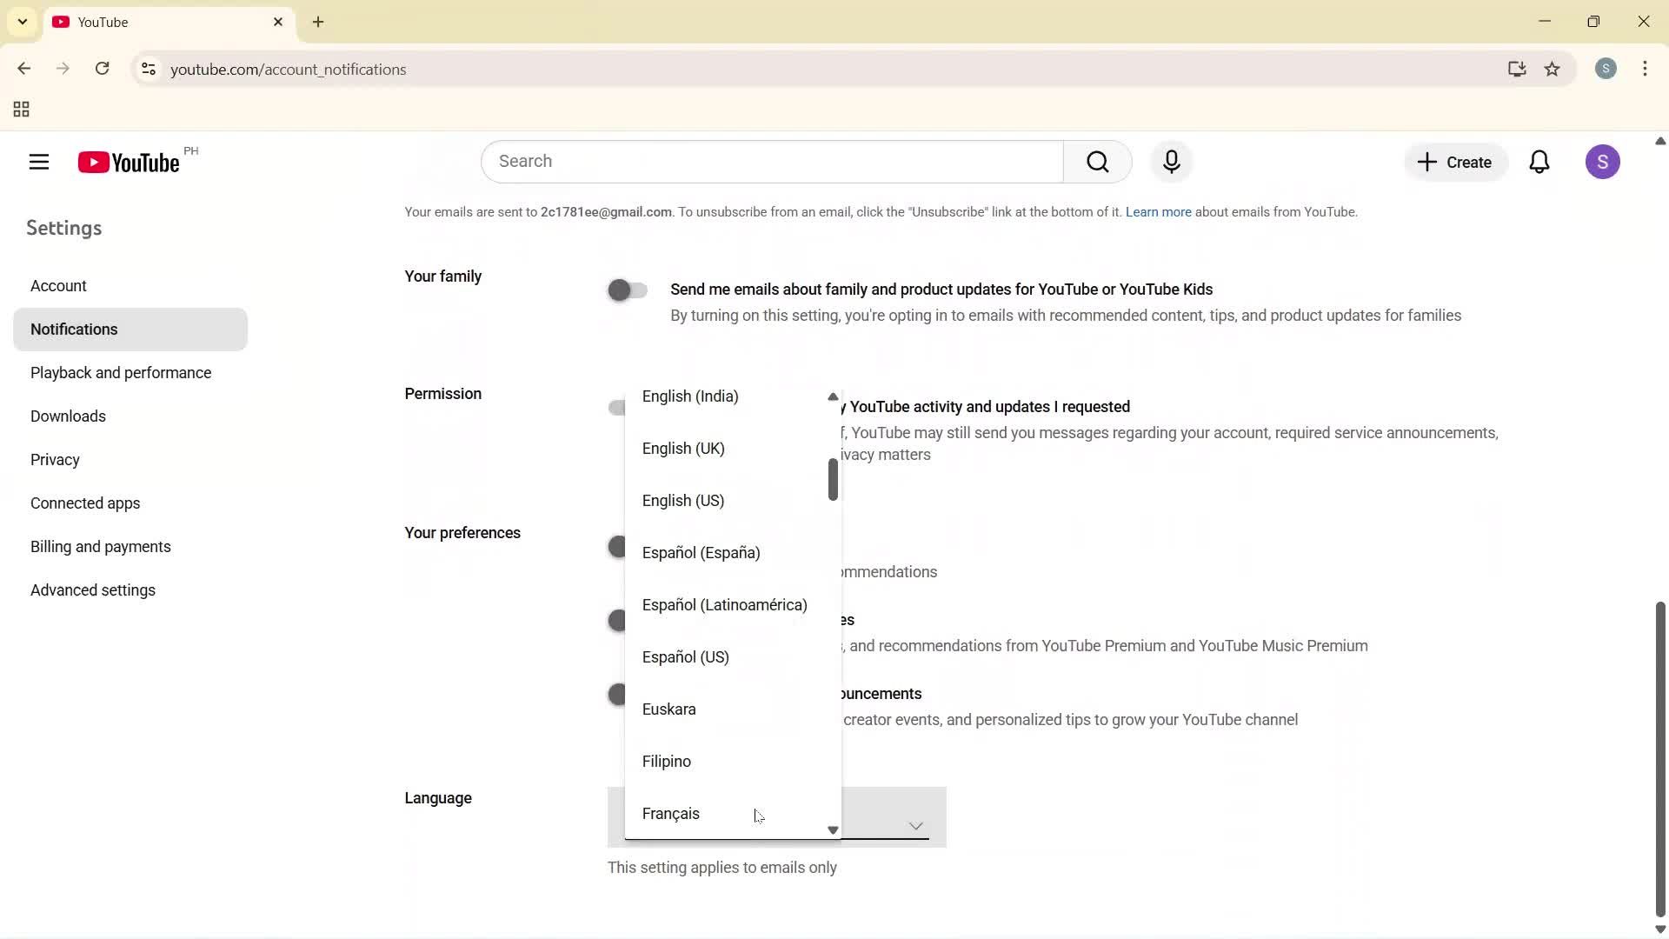
Task: Bookmark this page with the star icon
Action: point(1553,70)
